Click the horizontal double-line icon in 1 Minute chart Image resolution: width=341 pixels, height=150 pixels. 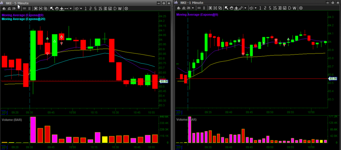point(198,8)
